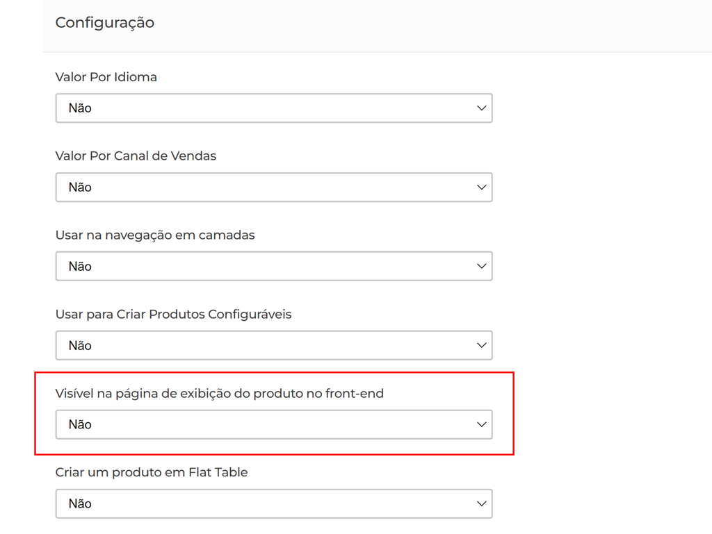Click the Valor Por Canal de Vendas label
Screen dimensions: 712x534
pos(136,156)
